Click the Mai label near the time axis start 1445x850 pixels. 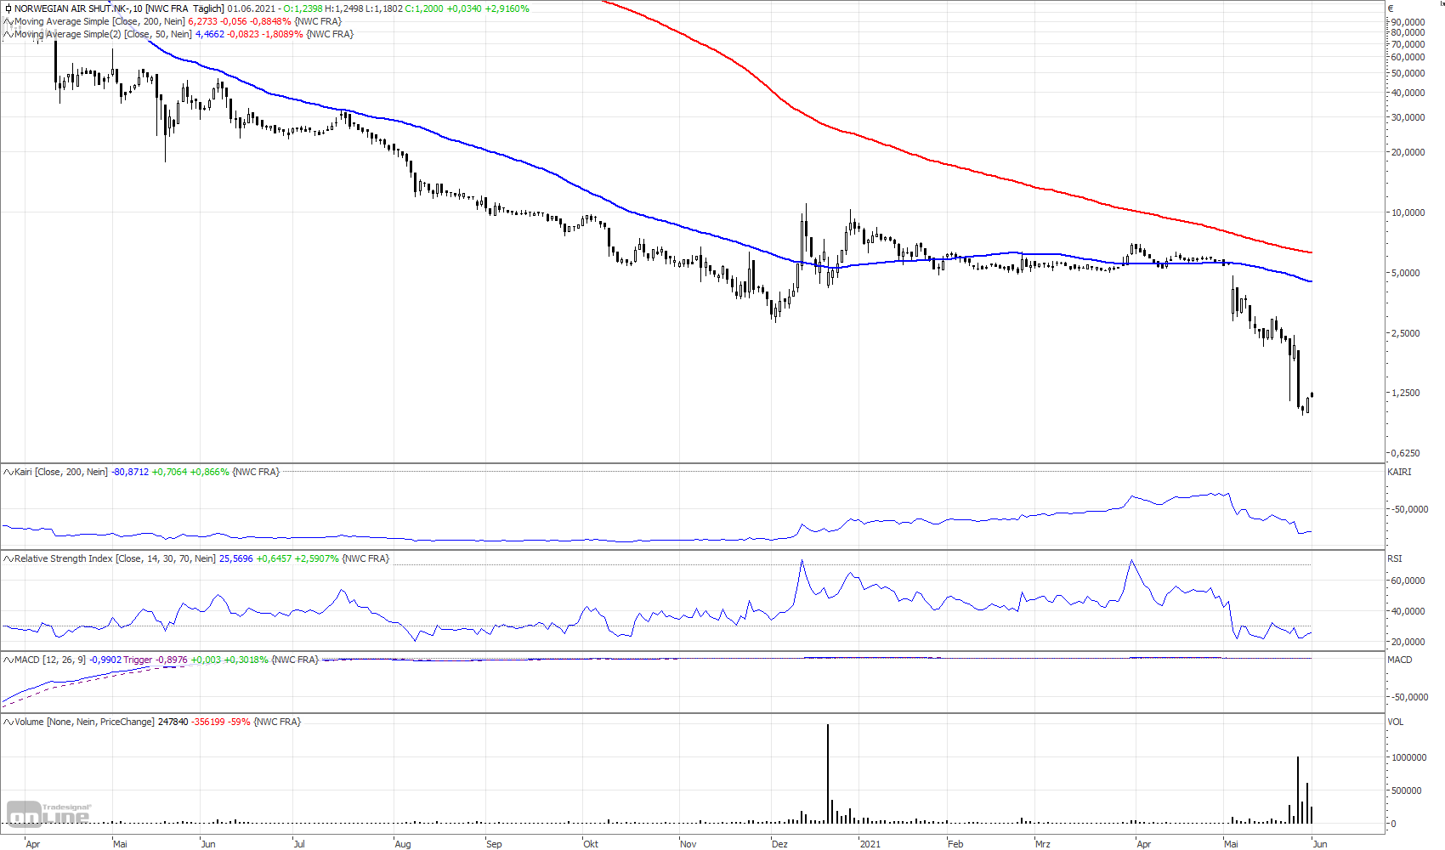(x=121, y=844)
